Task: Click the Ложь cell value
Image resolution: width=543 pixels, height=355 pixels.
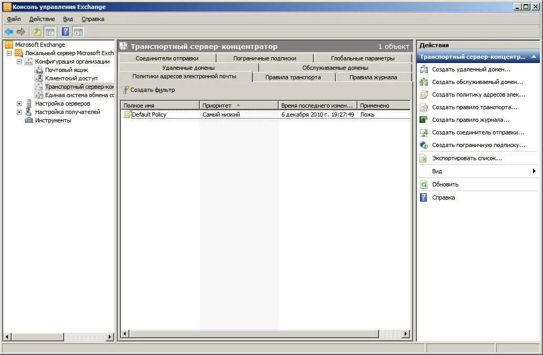Action: coord(367,114)
